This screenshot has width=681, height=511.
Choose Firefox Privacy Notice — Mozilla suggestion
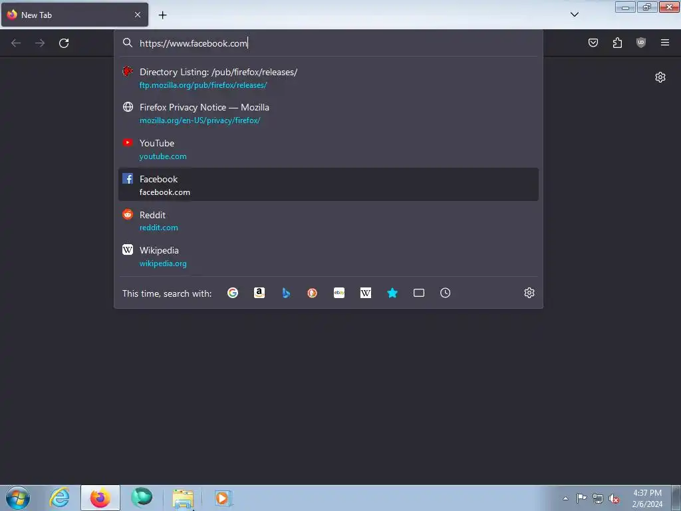point(329,113)
